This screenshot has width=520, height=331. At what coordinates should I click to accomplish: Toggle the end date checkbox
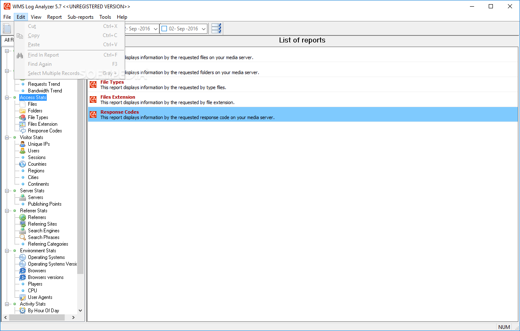(x=164, y=29)
